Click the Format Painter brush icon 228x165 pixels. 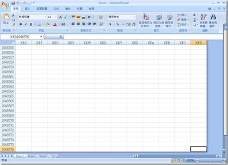click(x=13, y=25)
